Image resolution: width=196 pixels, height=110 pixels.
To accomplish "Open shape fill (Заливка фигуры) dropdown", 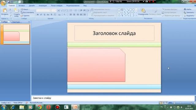I will (170, 9).
